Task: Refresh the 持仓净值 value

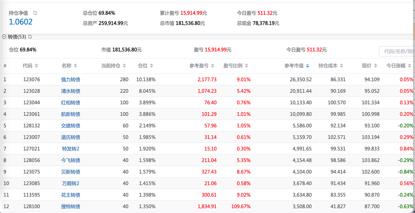Action: click(35, 13)
